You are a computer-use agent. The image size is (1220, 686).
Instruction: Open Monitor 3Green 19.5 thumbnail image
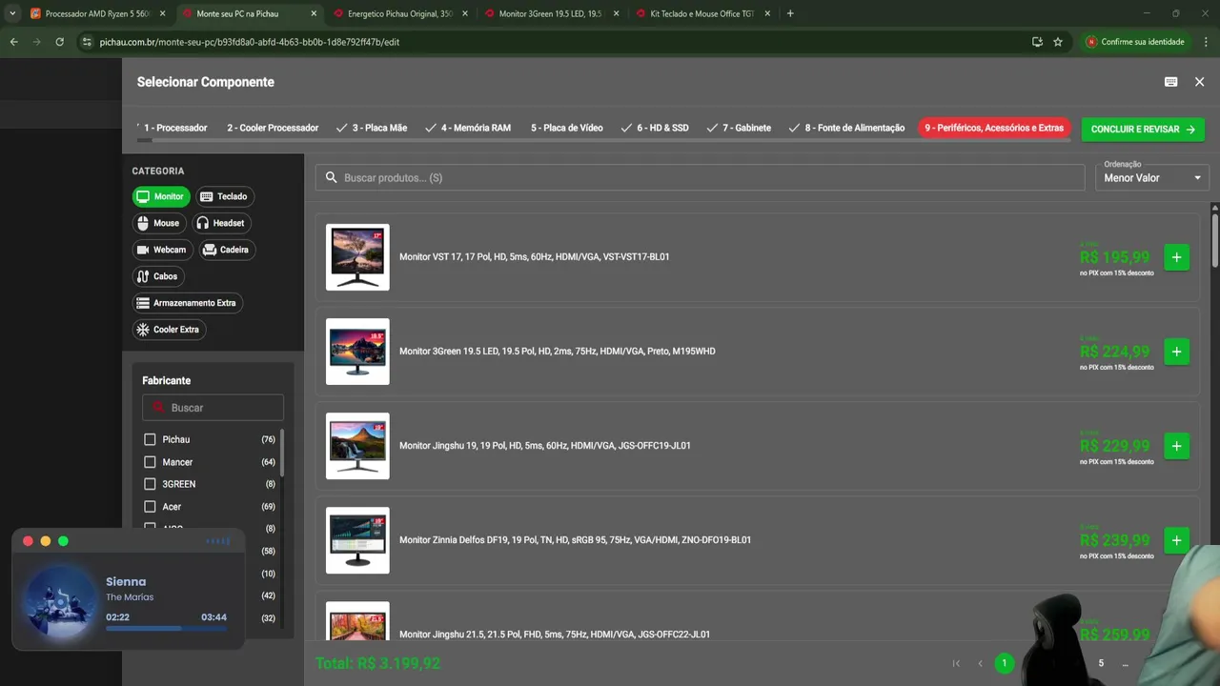[357, 352]
